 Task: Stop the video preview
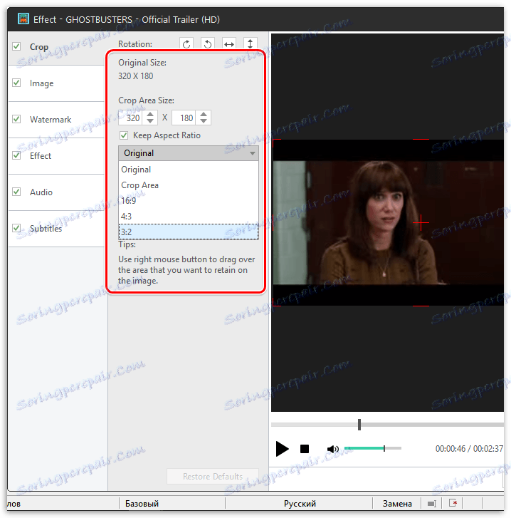305,449
